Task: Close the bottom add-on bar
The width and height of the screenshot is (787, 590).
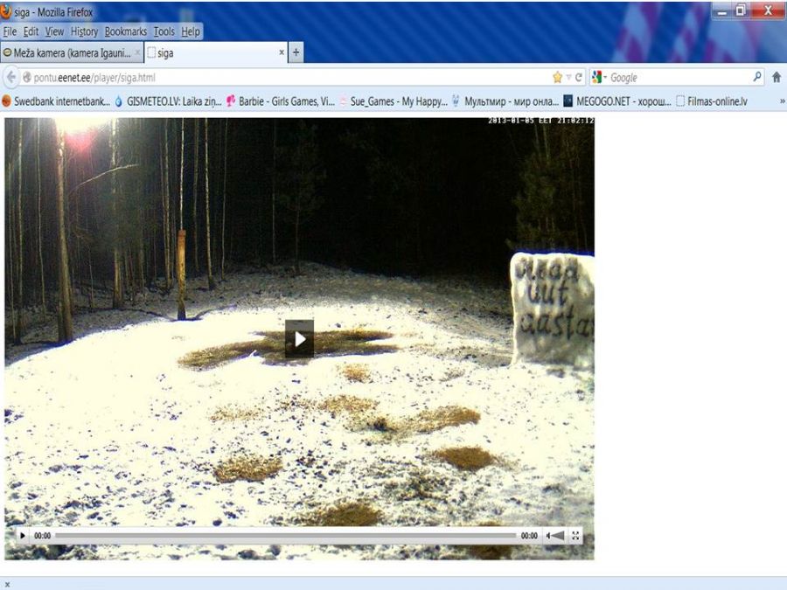Action: 7,585
